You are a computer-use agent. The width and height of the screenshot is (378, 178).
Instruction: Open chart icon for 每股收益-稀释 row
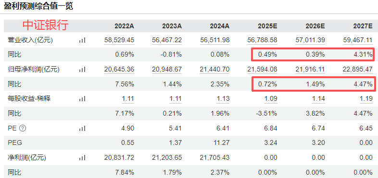(82, 99)
